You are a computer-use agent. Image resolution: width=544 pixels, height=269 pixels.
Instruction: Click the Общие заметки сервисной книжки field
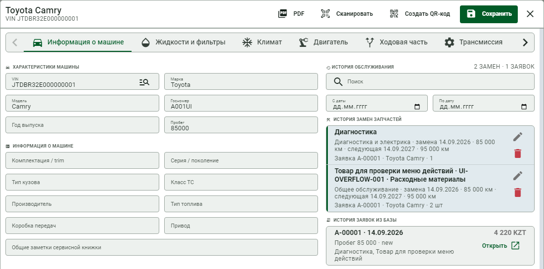pos(162,248)
